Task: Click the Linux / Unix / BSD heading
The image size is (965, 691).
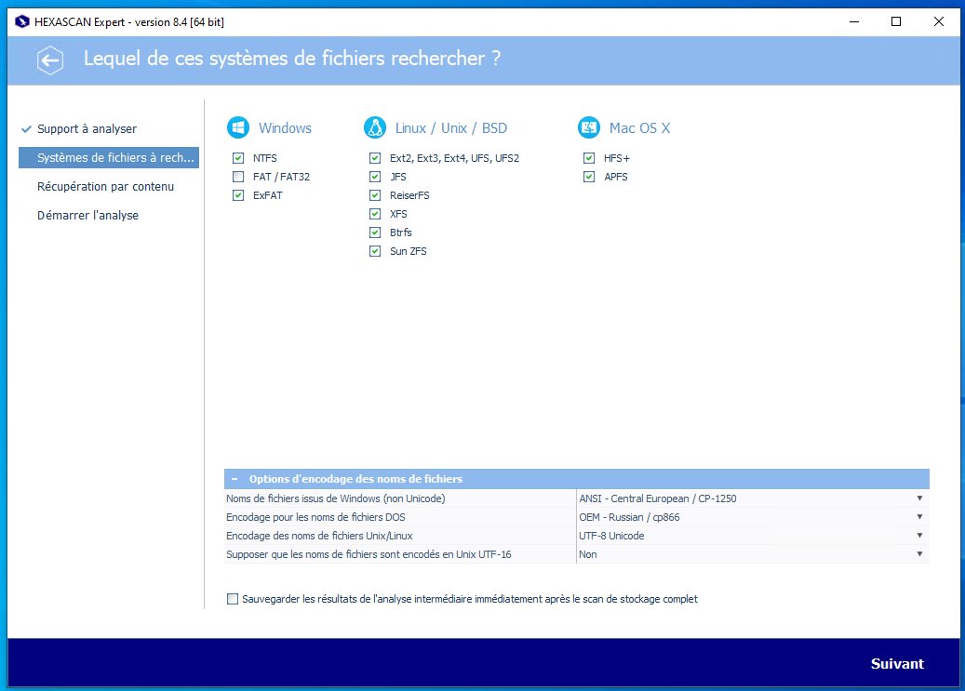Action: tap(451, 128)
